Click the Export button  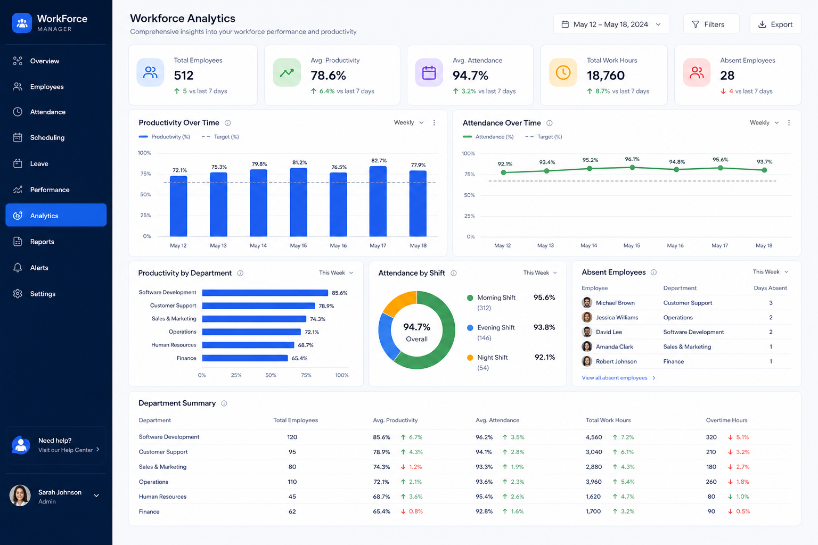point(775,24)
